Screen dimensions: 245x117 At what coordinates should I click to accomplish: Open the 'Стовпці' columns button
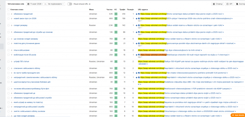[x=218, y=4]
